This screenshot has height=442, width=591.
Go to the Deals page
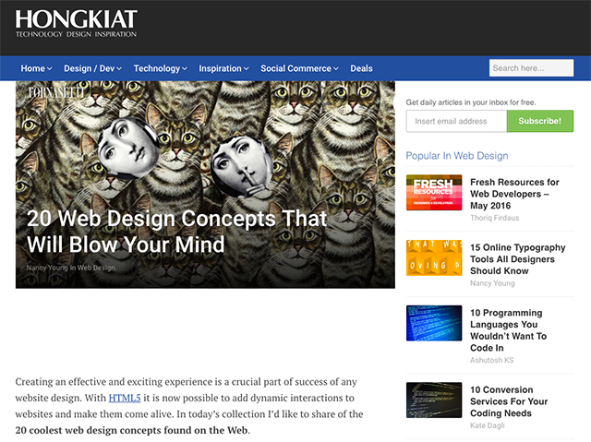pyautogui.click(x=361, y=68)
